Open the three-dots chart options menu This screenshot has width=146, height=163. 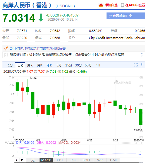point(142,65)
